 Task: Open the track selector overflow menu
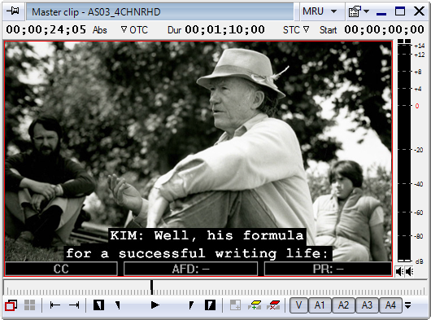click(x=408, y=305)
